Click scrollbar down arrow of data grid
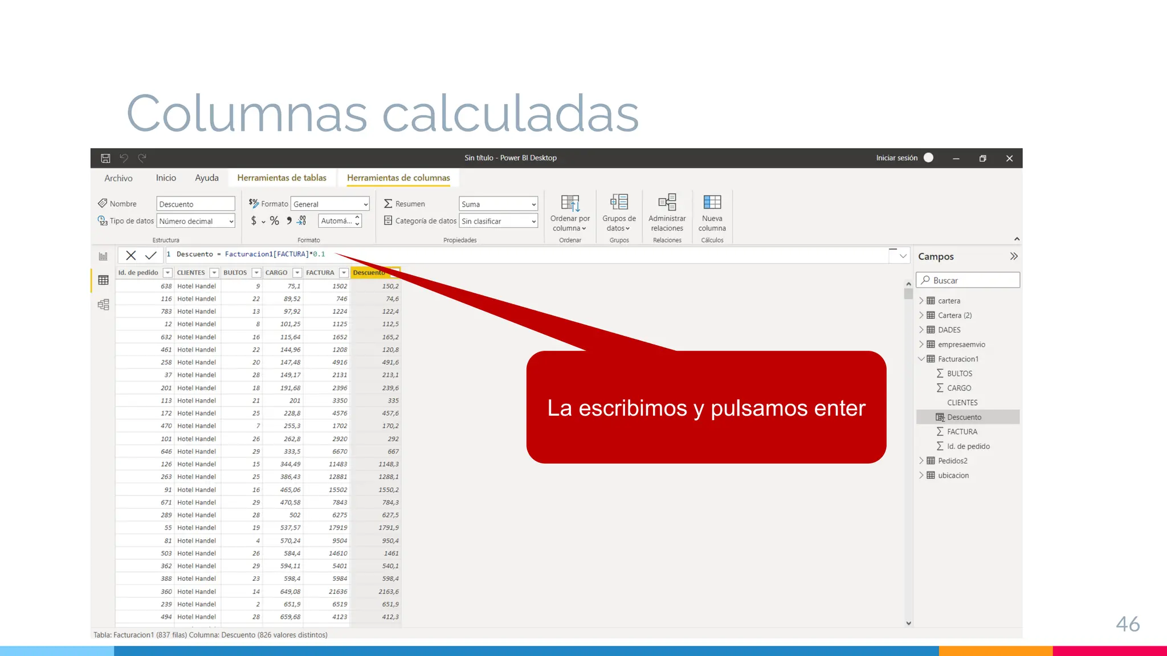Viewport: 1167px width, 656px height. (x=908, y=624)
